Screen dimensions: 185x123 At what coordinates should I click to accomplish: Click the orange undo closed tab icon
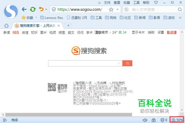point(41,9)
